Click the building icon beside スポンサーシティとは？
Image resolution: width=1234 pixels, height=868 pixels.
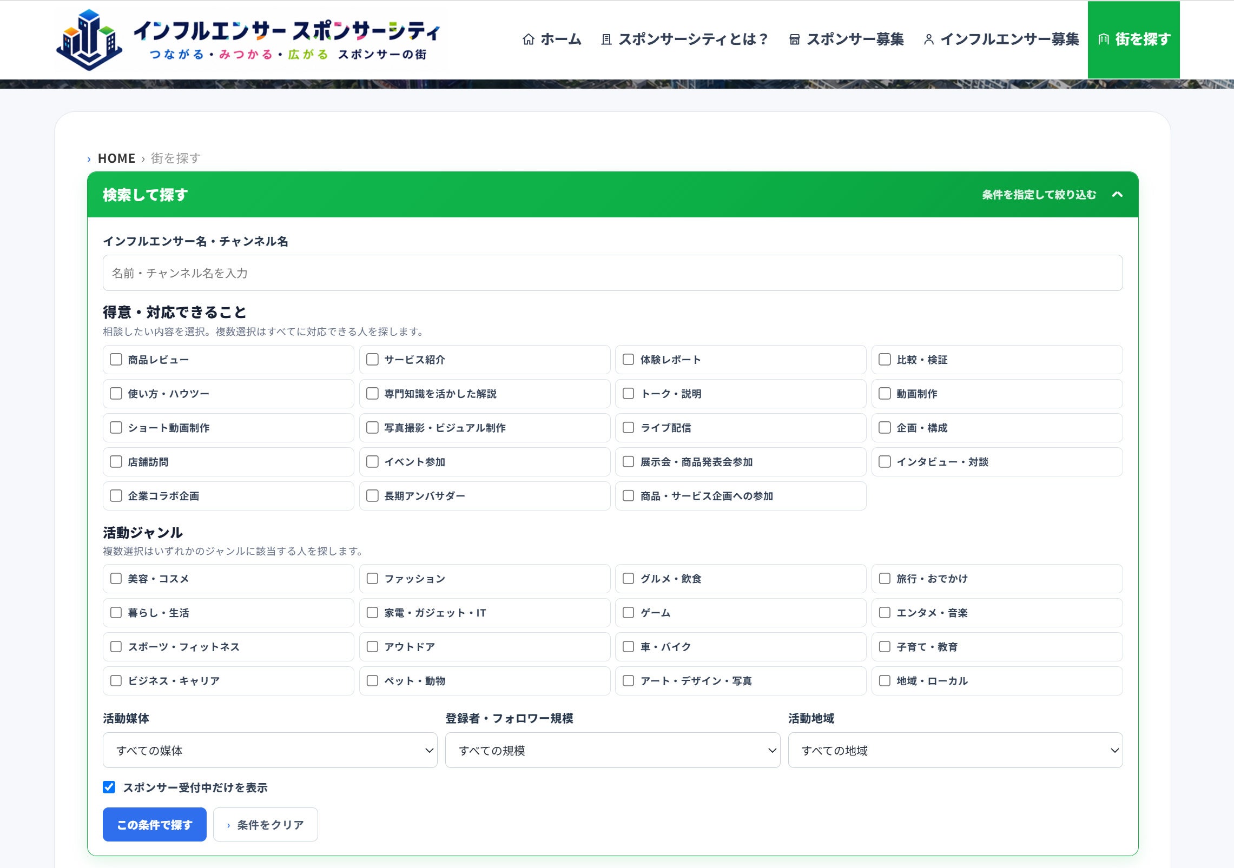606,39
